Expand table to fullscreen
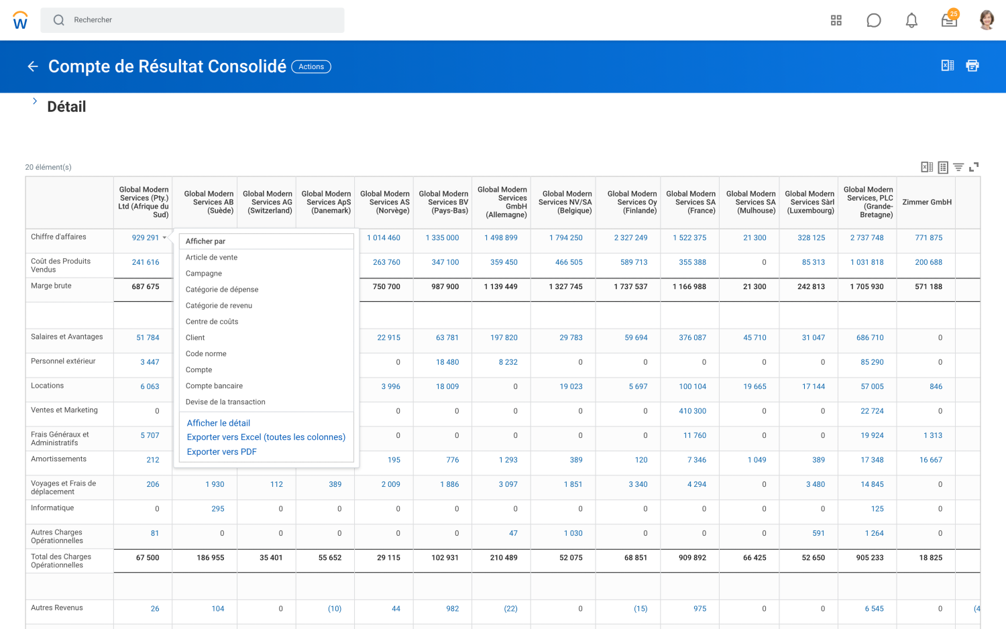The image size is (1006, 629). (x=974, y=167)
